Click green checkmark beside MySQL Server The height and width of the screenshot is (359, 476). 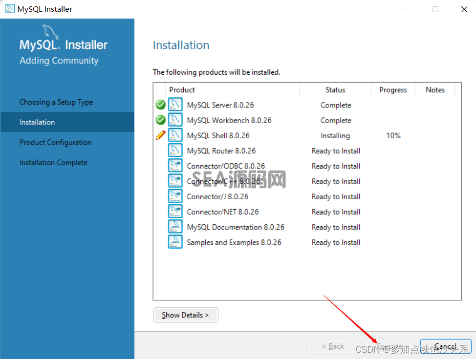coord(160,105)
